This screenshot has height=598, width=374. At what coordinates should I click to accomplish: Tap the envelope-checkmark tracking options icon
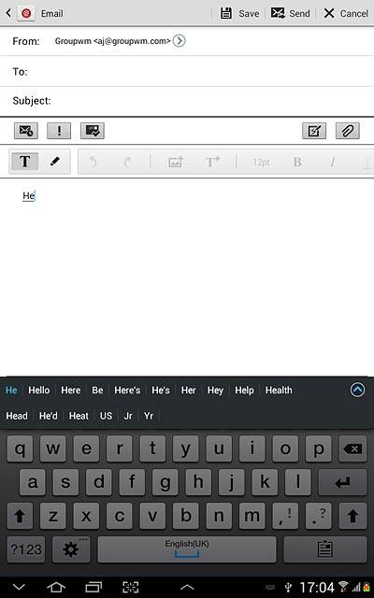click(93, 131)
